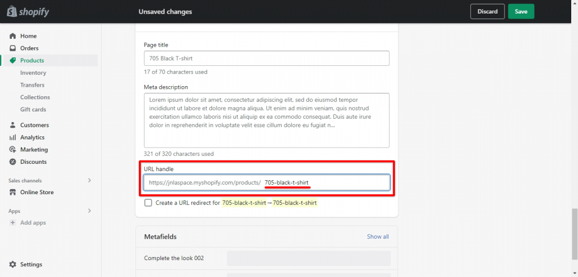Click the Page title input field
This screenshot has width=578, height=277.
pyautogui.click(x=266, y=59)
